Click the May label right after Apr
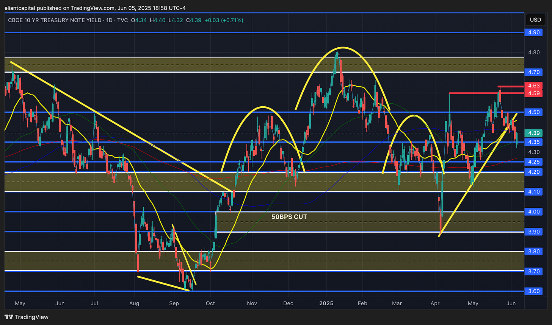 pyautogui.click(x=473, y=303)
